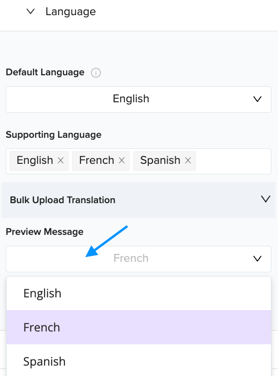
Task: Click the Preview Message field showing French
Action: tap(138, 259)
